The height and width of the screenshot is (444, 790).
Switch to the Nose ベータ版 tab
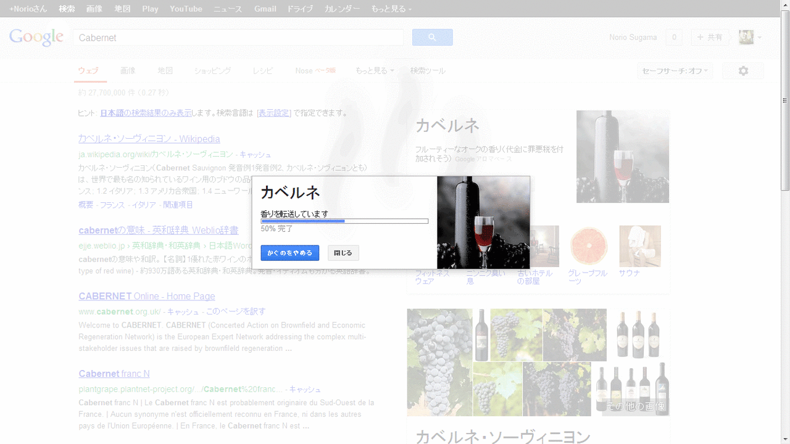pyautogui.click(x=315, y=71)
